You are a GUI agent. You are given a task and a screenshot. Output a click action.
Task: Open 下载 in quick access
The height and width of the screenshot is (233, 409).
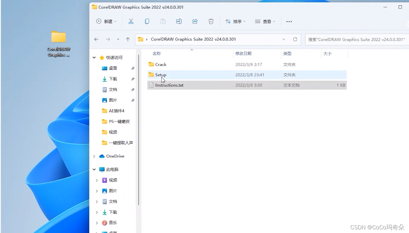pos(113,79)
